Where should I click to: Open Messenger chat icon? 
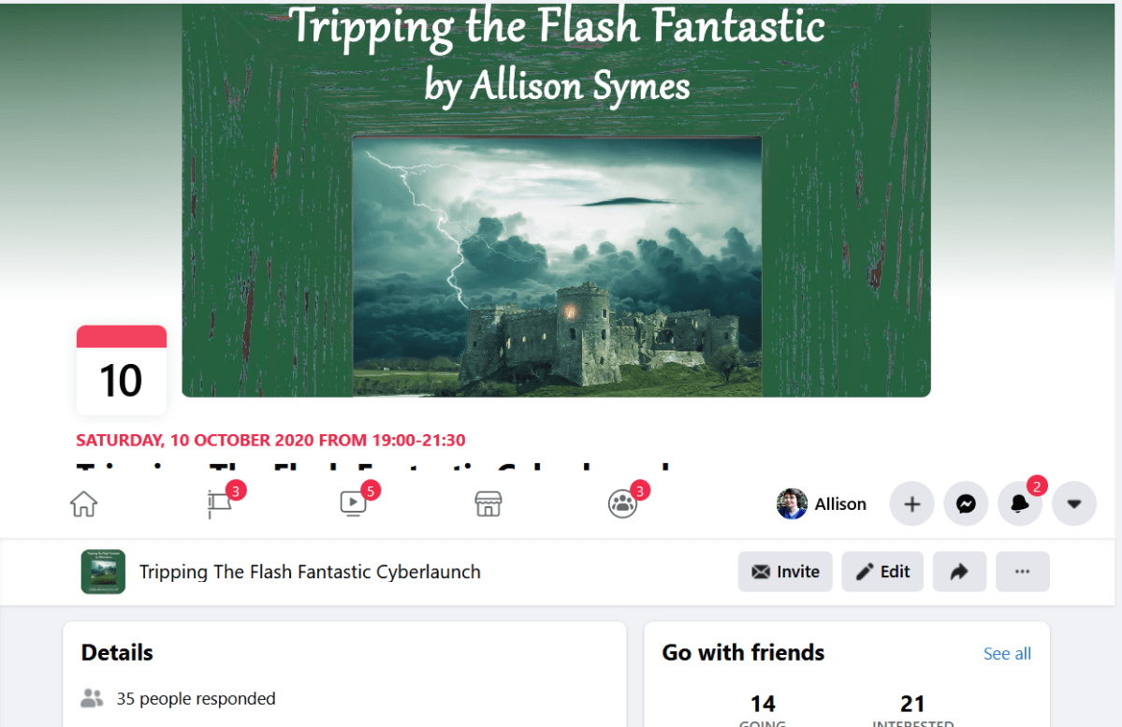pos(966,503)
